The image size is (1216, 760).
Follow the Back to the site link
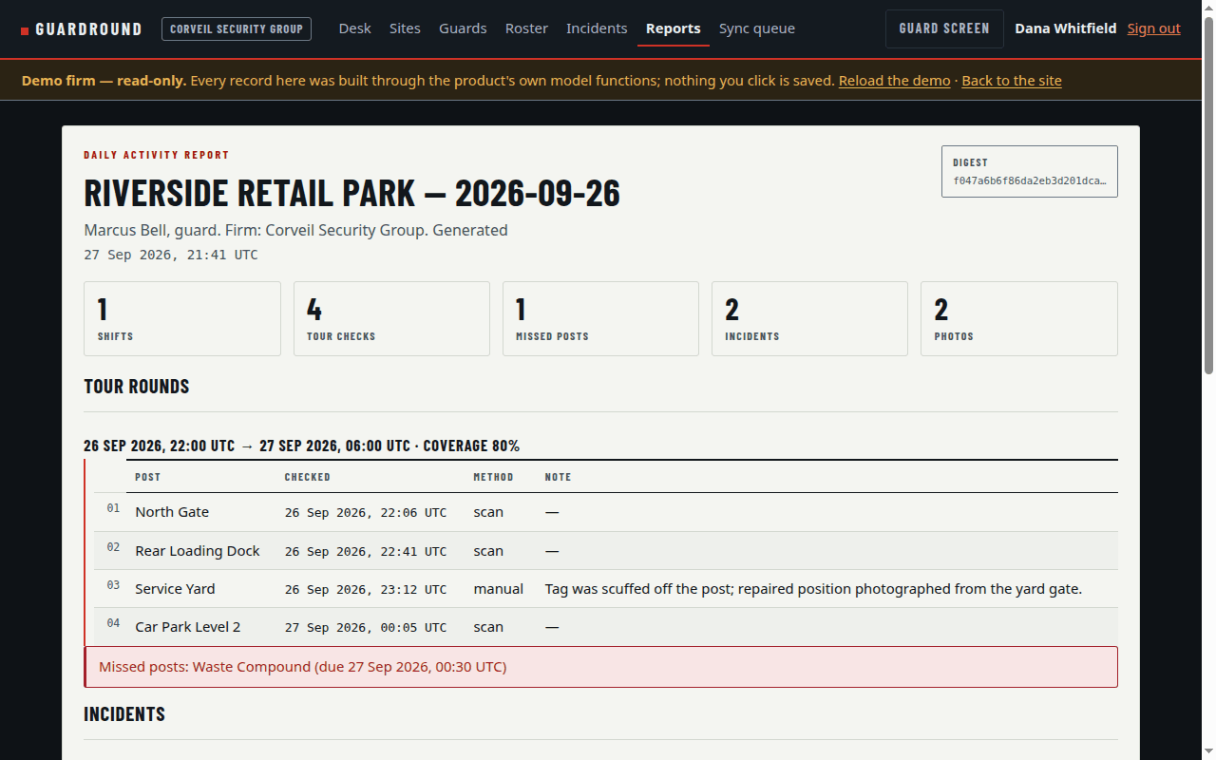click(x=1012, y=81)
